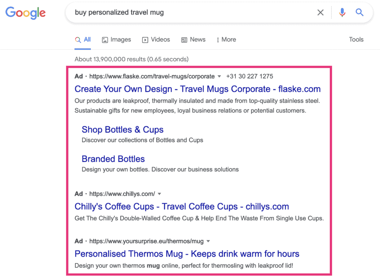Click the Chilly's Double-Walled Coffee Cup description
380x279 pixels.
(x=199, y=218)
